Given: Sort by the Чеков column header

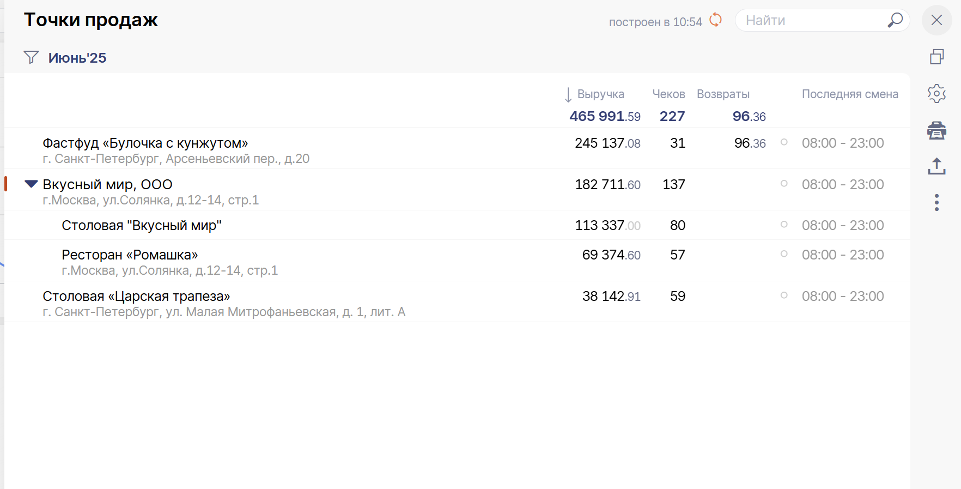Looking at the screenshot, I should [x=668, y=94].
